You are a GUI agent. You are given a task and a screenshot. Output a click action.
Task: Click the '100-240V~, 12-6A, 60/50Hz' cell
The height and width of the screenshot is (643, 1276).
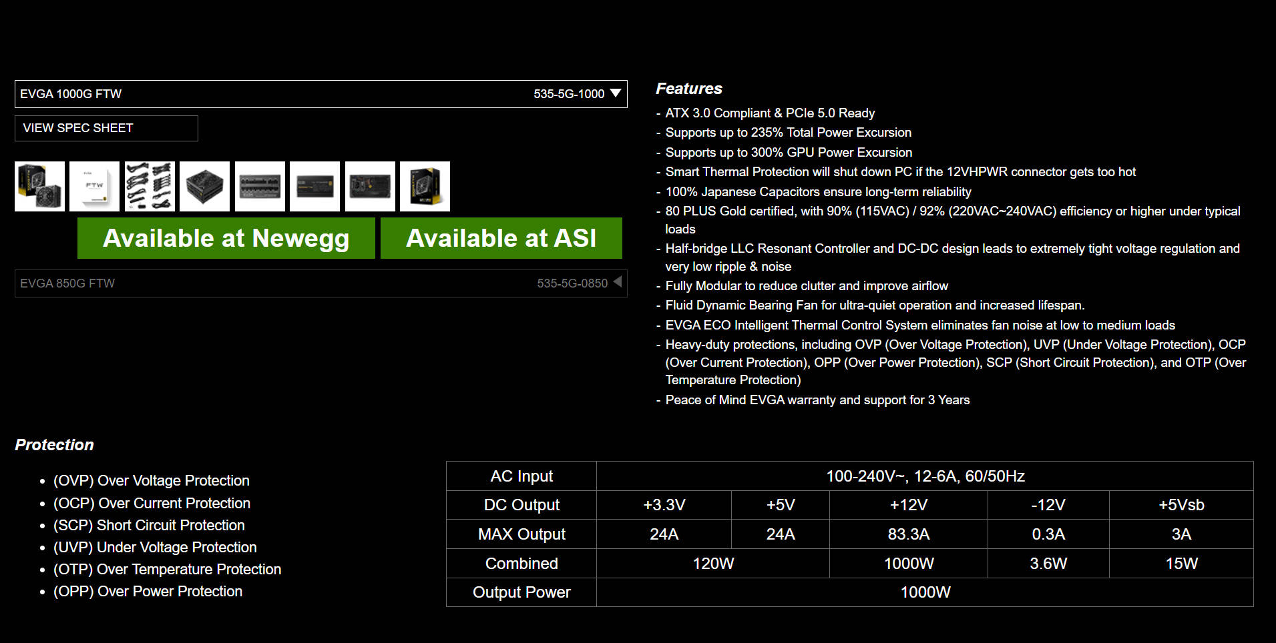(x=925, y=476)
